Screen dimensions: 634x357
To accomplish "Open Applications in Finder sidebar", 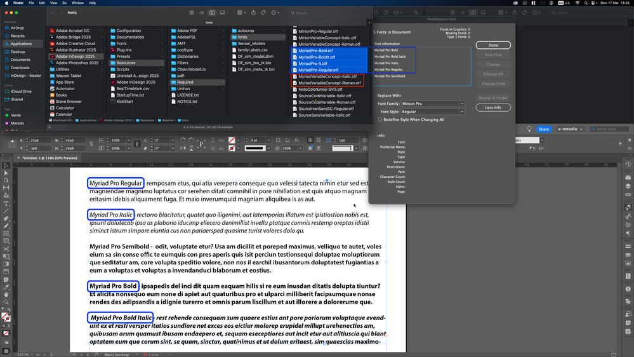I will click(21, 44).
